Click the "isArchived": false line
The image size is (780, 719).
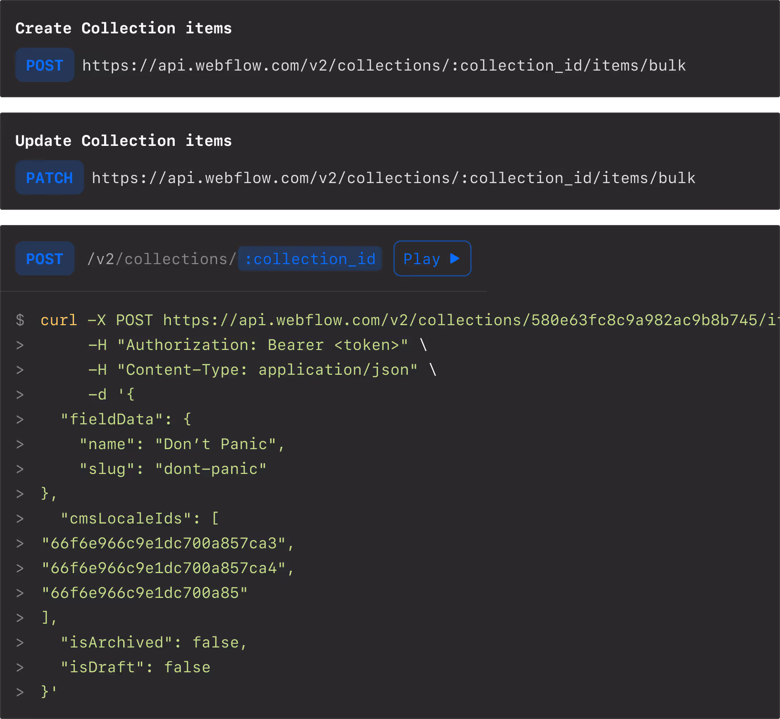154,642
